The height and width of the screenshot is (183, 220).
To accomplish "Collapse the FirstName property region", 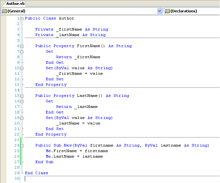I will click(22, 46).
